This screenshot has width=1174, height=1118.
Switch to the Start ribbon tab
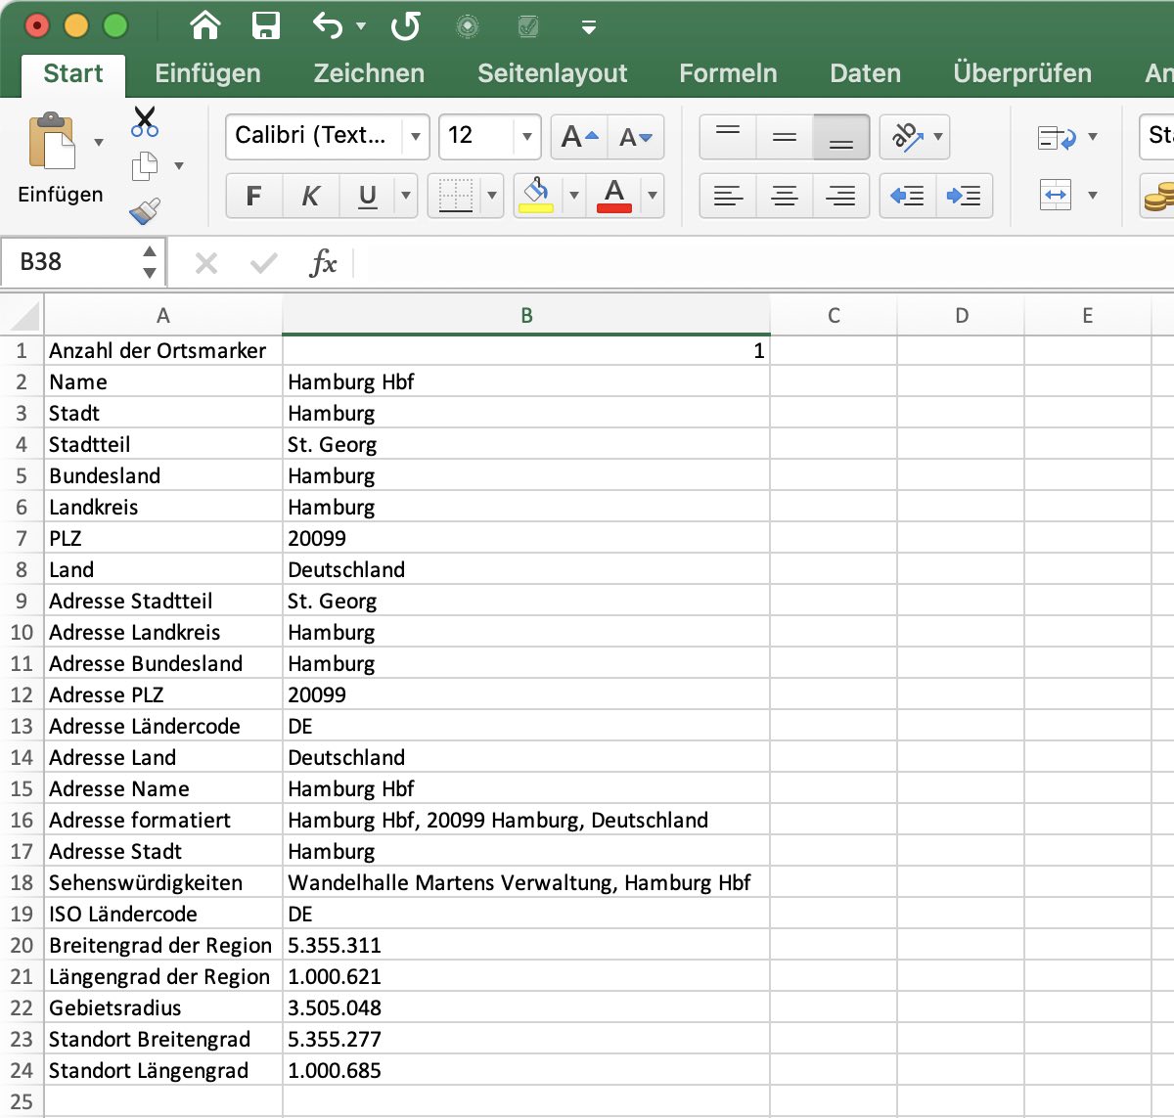73,73
